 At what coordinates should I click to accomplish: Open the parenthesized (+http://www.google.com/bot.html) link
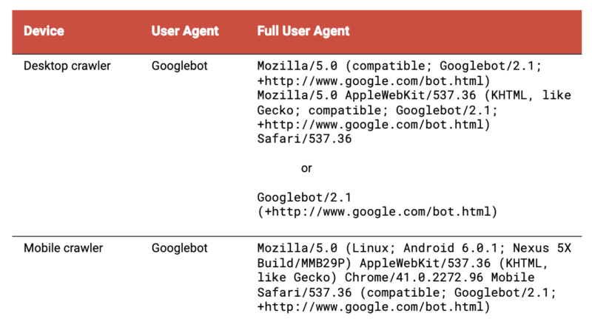point(377,212)
